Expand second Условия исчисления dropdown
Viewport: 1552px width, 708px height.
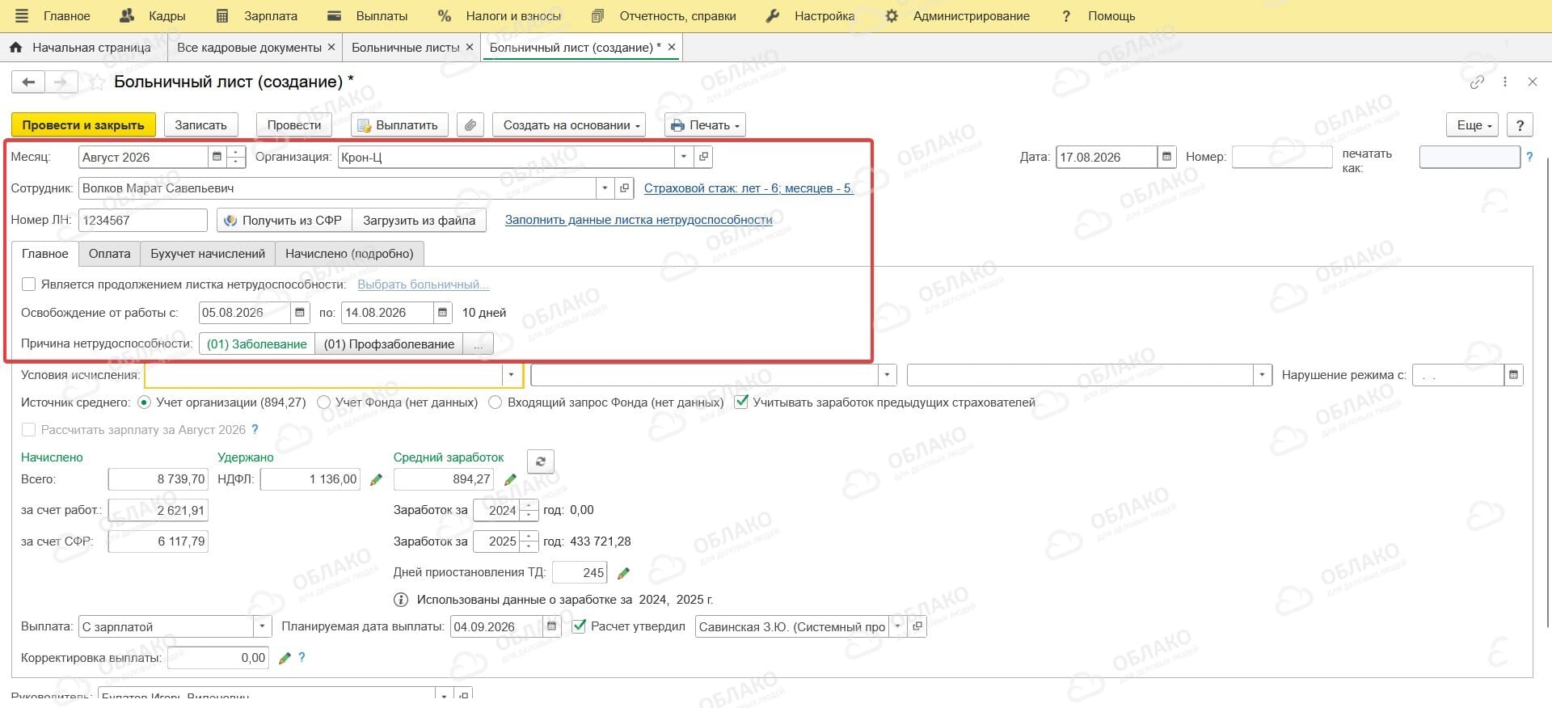888,375
